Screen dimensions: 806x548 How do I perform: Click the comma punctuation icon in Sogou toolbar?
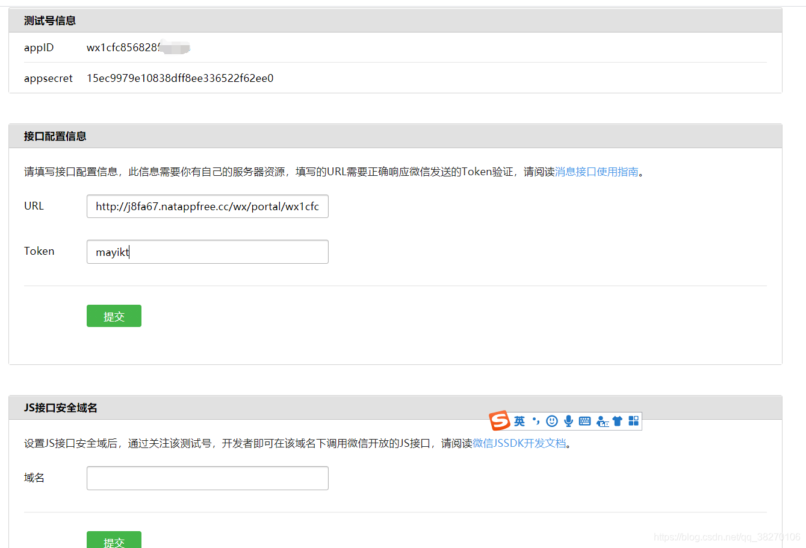[536, 421]
